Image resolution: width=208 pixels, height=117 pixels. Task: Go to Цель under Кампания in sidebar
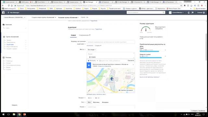pyautogui.click(x=7, y=28)
